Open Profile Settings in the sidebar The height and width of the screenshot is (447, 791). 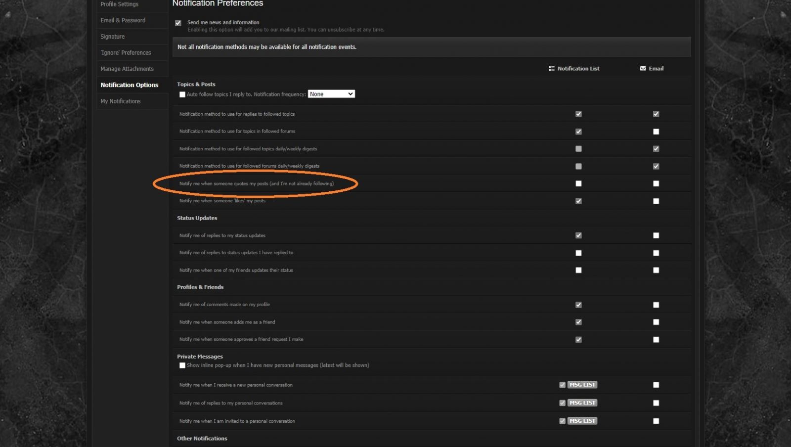click(120, 4)
